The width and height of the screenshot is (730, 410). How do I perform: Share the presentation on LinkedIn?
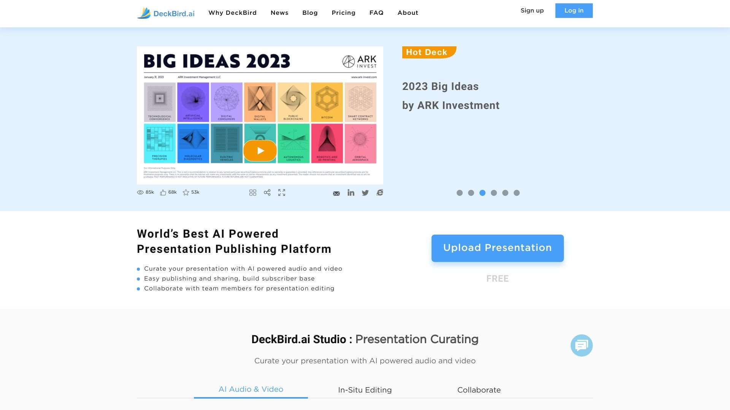click(x=351, y=193)
